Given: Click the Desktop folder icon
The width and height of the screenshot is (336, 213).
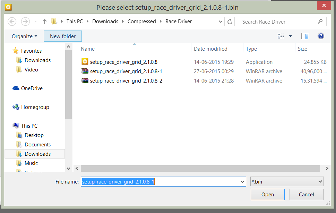Looking at the screenshot, I should 19,135.
